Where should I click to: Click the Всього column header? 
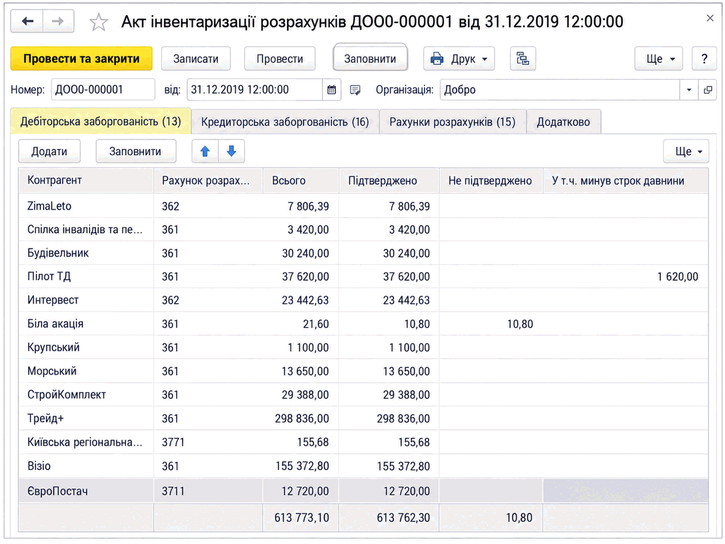[301, 181]
